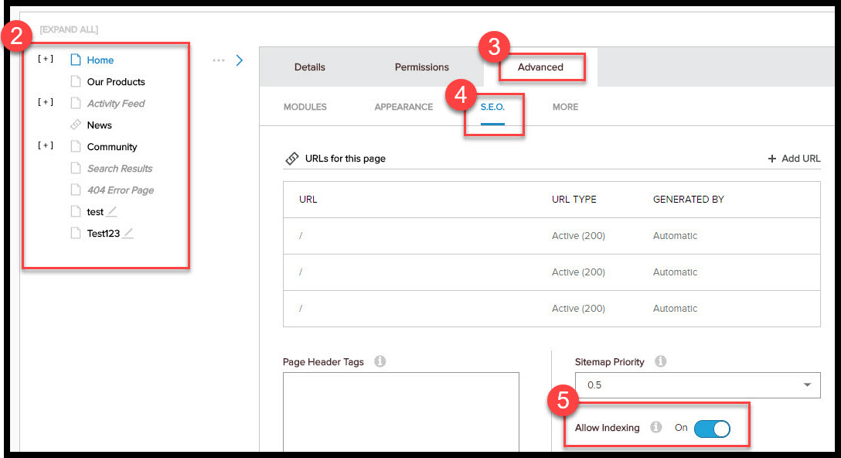Select Test123 page in tree

point(104,233)
